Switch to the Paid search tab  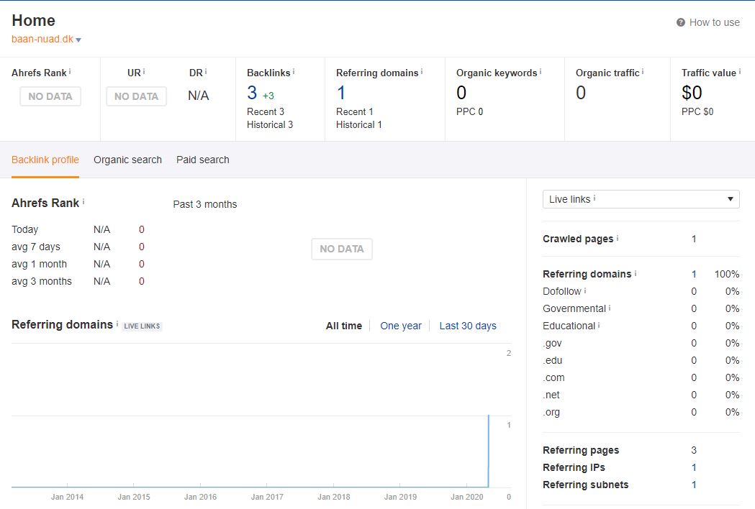click(x=202, y=160)
